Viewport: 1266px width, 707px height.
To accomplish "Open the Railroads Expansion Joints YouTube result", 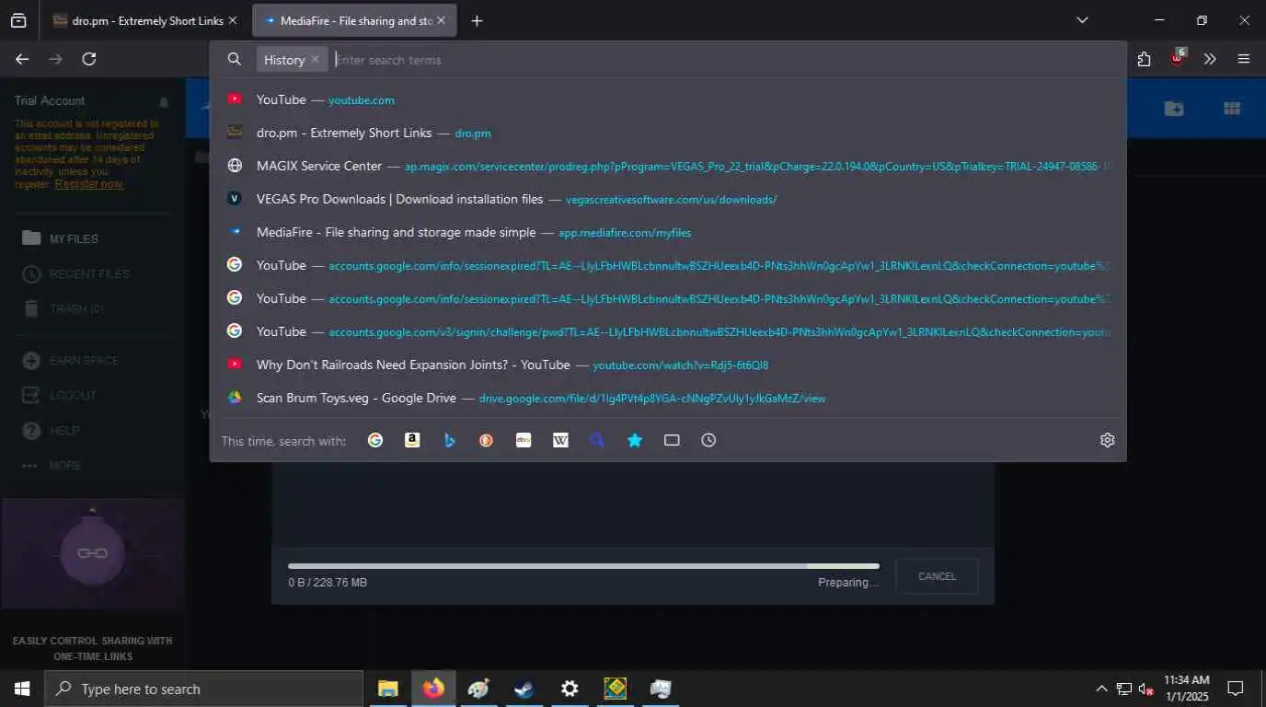I will [667, 365].
